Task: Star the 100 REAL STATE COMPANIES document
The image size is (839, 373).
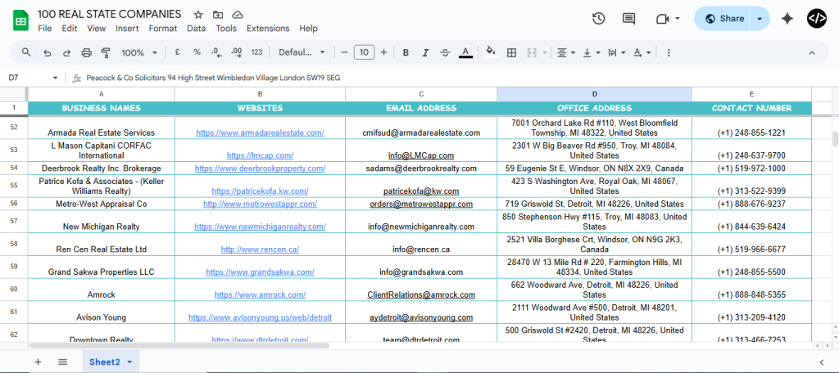Action: point(198,15)
